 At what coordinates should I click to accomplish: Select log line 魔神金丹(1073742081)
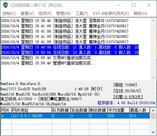point(65,26)
